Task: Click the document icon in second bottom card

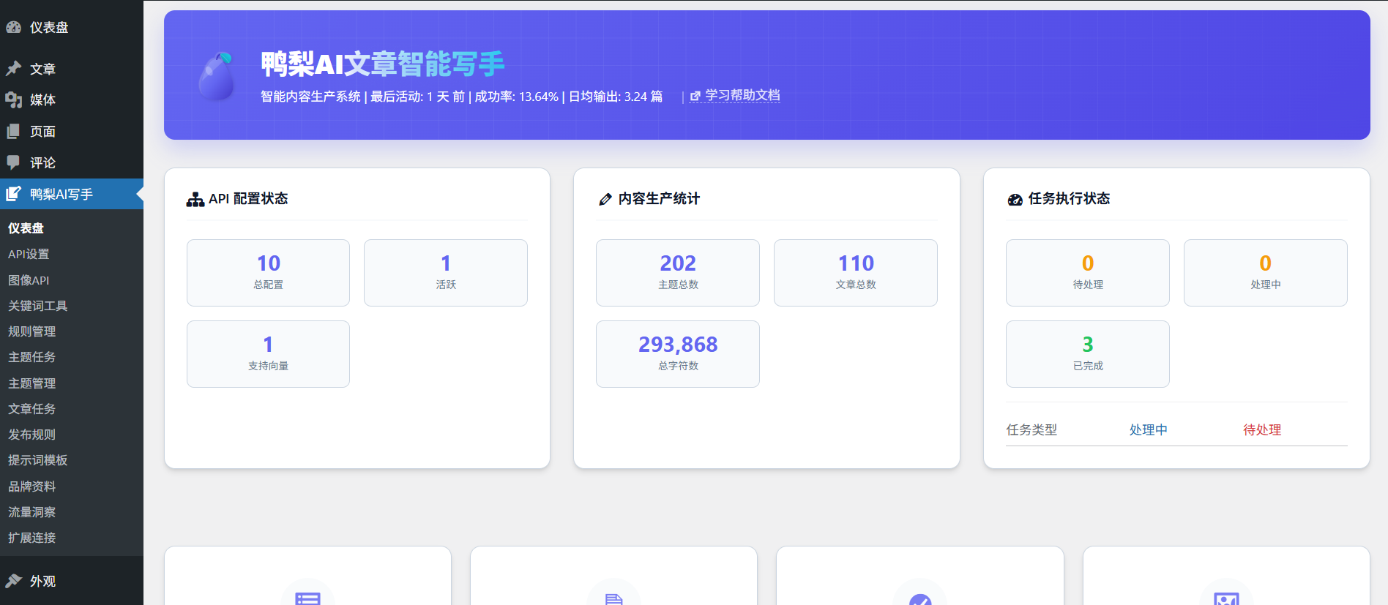Action: 614,599
